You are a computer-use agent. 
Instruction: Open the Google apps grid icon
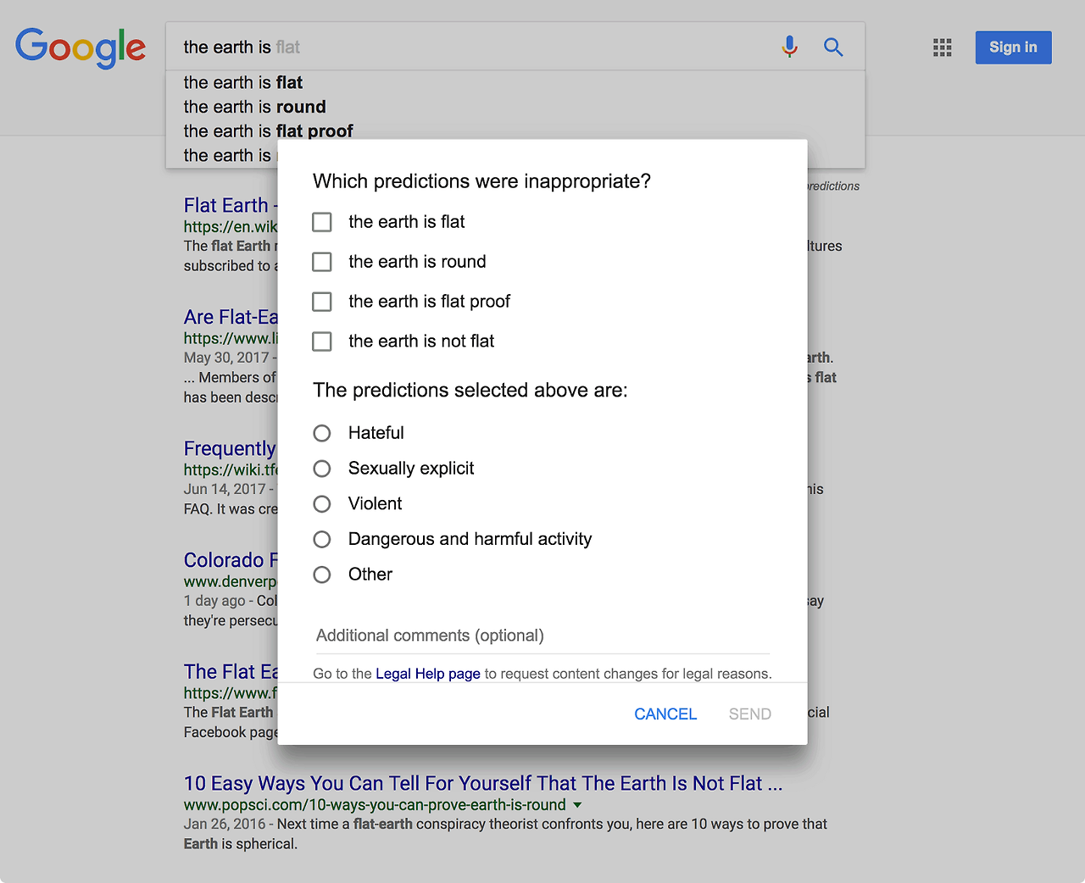tap(943, 47)
